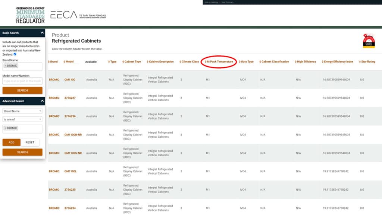Screen dimensions: 382x220
Task: Collapse the Advanced Search panel
Action: (x=42, y=101)
